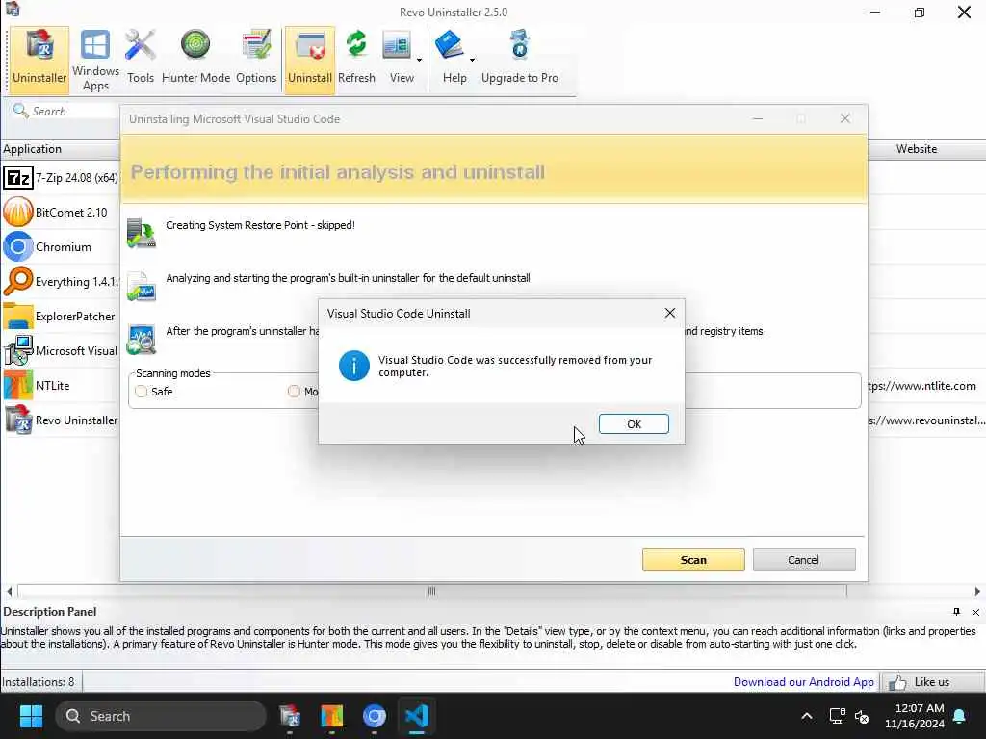Open Download our Android App link

click(804, 682)
